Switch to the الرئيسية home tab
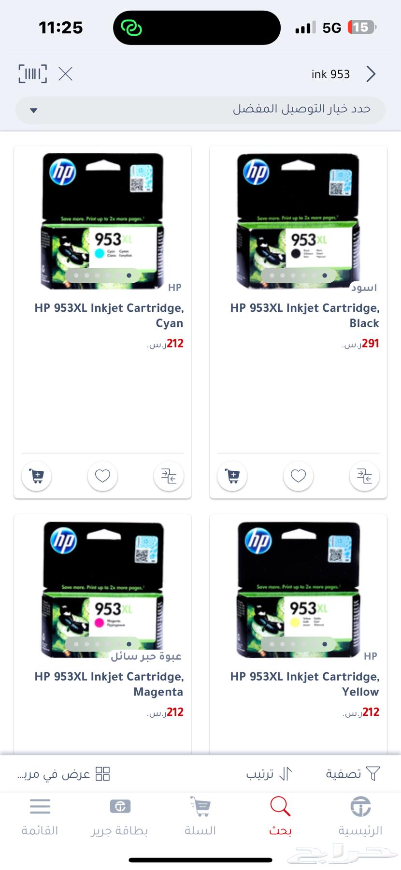The width and height of the screenshot is (401, 870). click(x=360, y=816)
